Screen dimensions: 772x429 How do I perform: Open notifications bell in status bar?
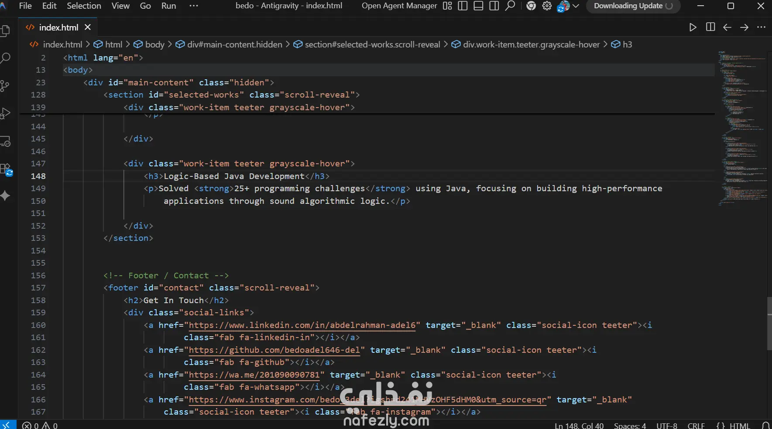coord(765,426)
